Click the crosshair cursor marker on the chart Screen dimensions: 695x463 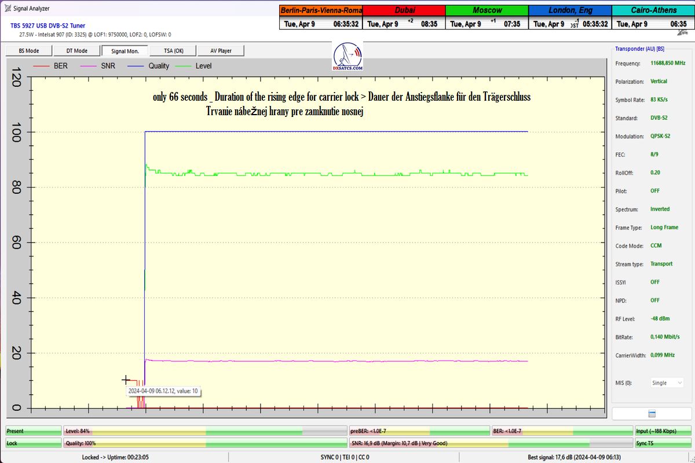pyautogui.click(x=126, y=380)
